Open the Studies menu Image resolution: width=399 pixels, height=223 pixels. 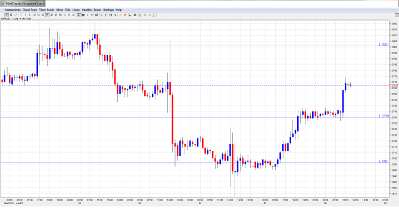pos(87,9)
